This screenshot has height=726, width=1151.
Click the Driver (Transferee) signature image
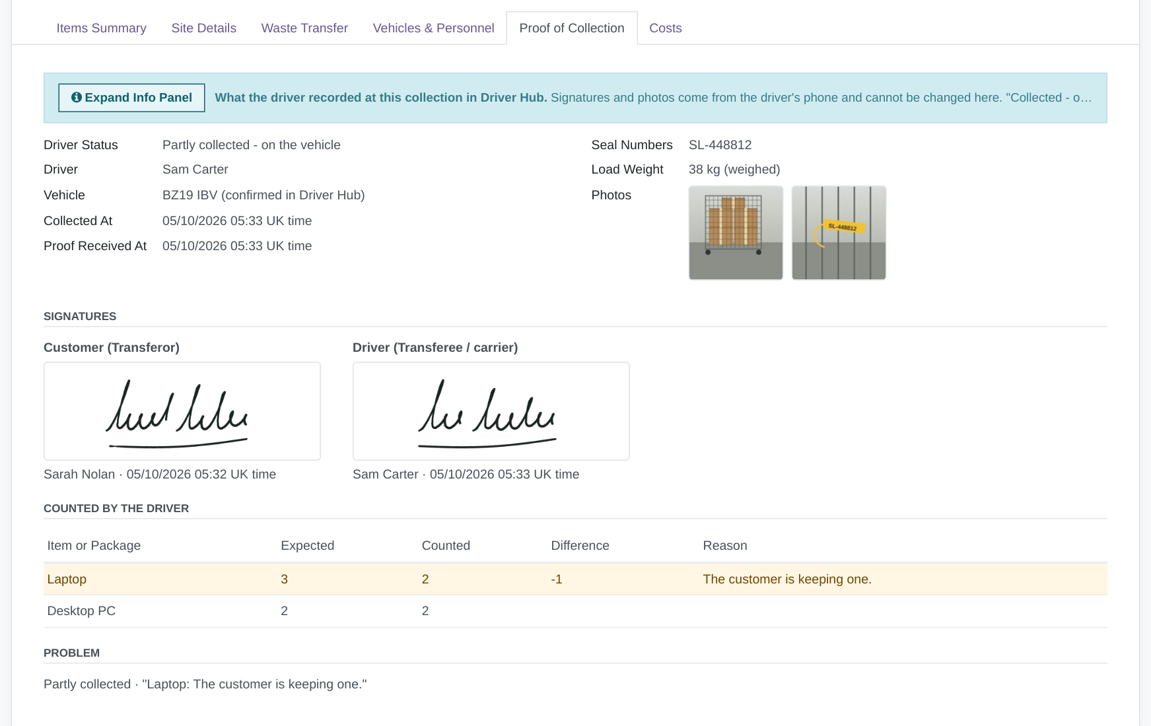point(491,411)
